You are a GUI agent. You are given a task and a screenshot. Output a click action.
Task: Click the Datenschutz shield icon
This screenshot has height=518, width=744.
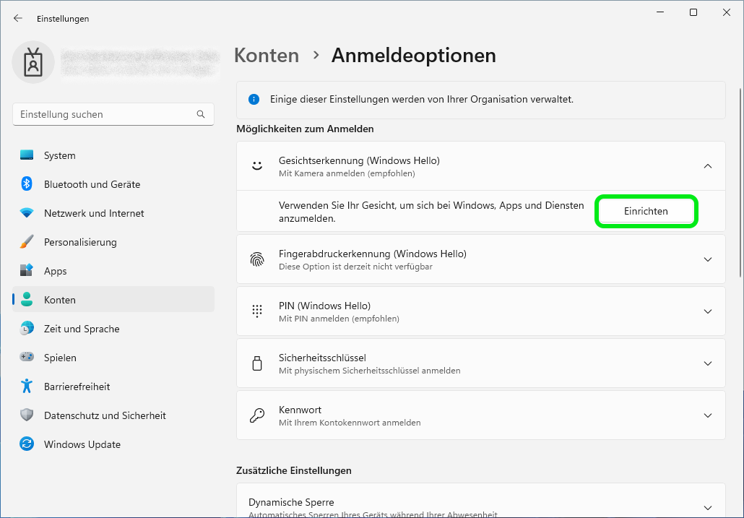[27, 415]
